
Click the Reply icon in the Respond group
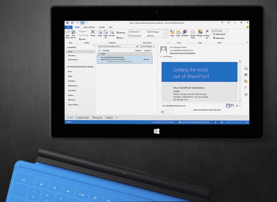tap(100, 33)
